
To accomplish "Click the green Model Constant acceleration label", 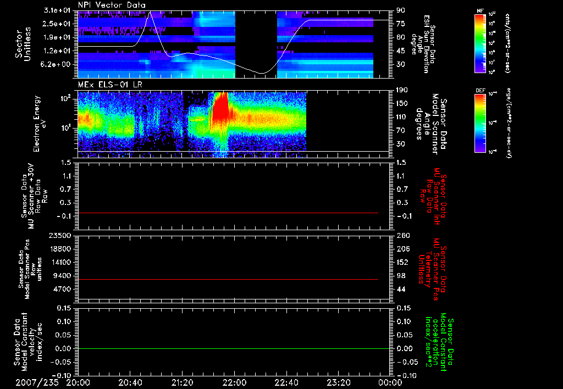I will 439,342.
